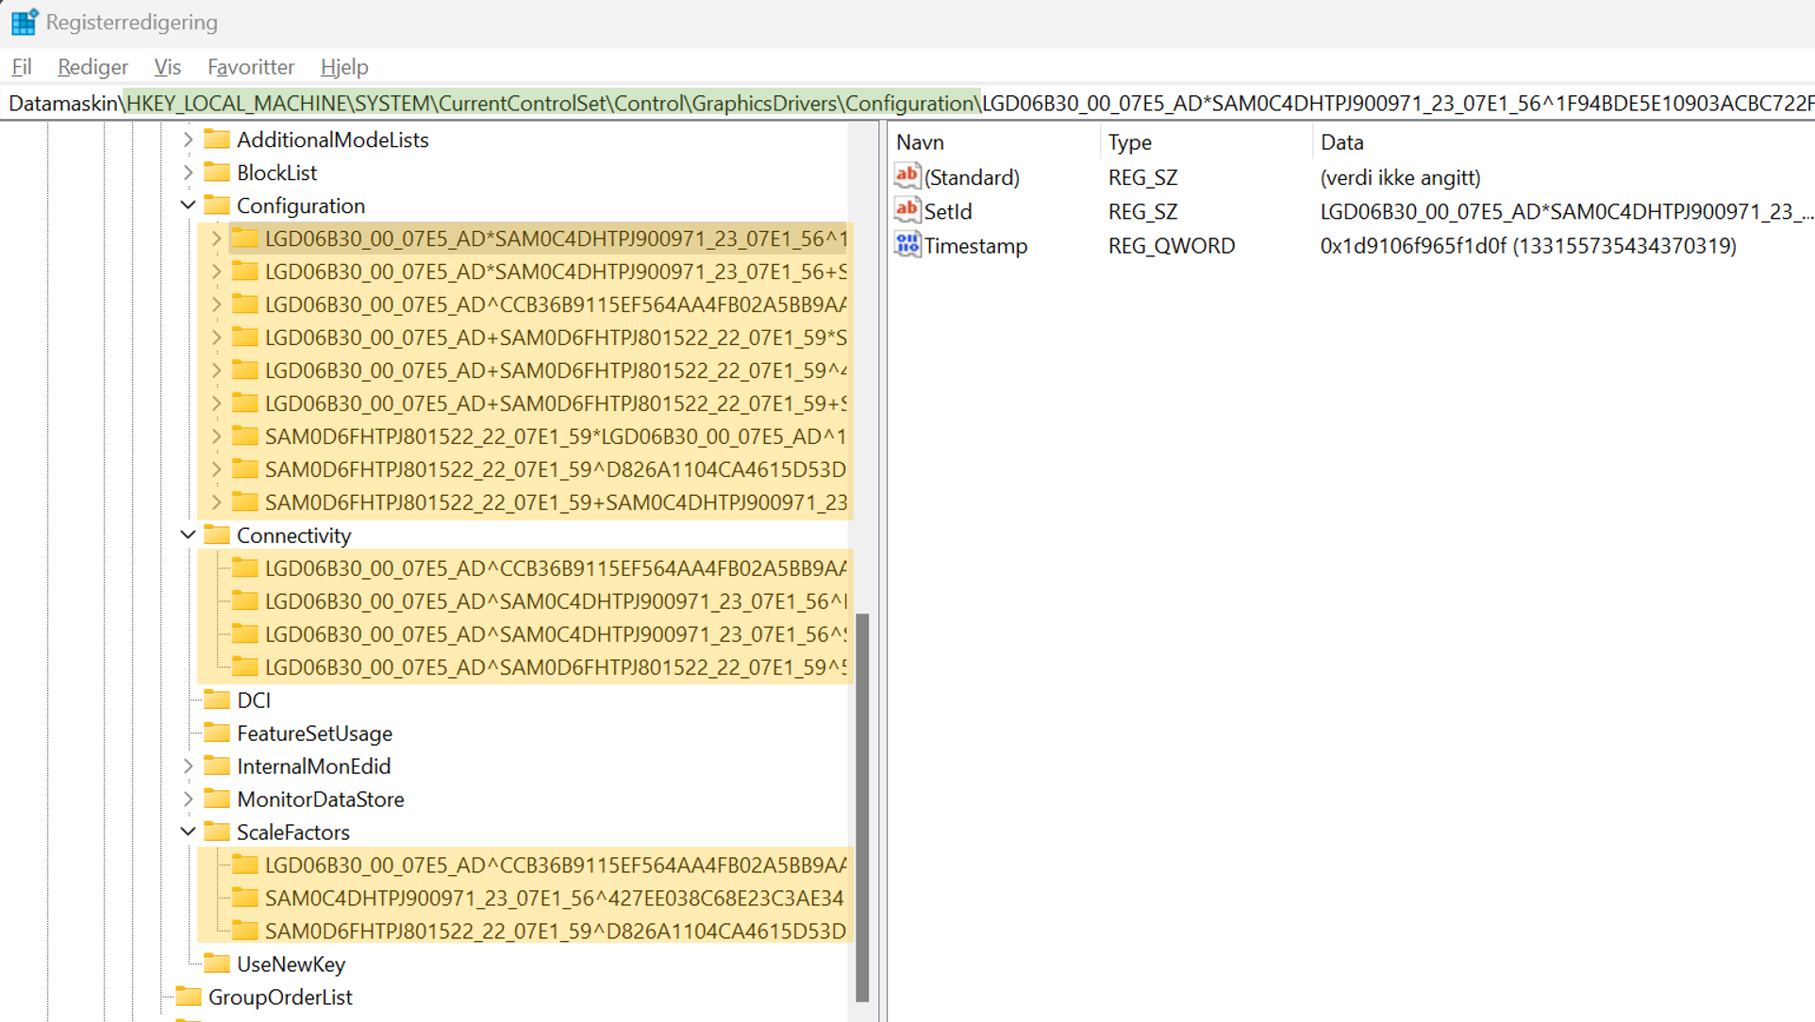Click the SetId data LGD06B30_00_07E5_AD*SAM0C4D
This screenshot has width=1815, height=1022.
(1566, 211)
